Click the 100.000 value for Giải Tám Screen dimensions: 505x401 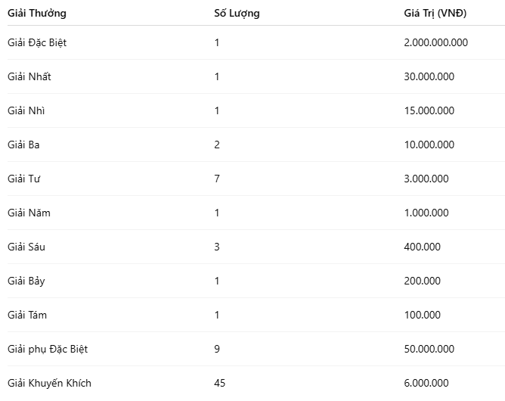point(423,315)
